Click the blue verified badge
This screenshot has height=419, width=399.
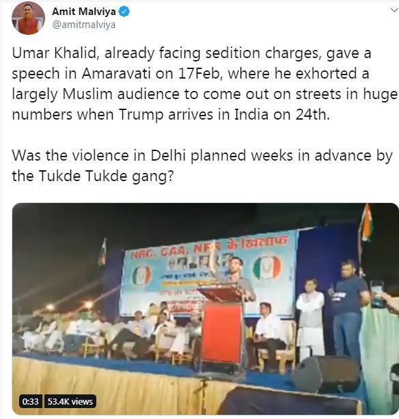(124, 12)
